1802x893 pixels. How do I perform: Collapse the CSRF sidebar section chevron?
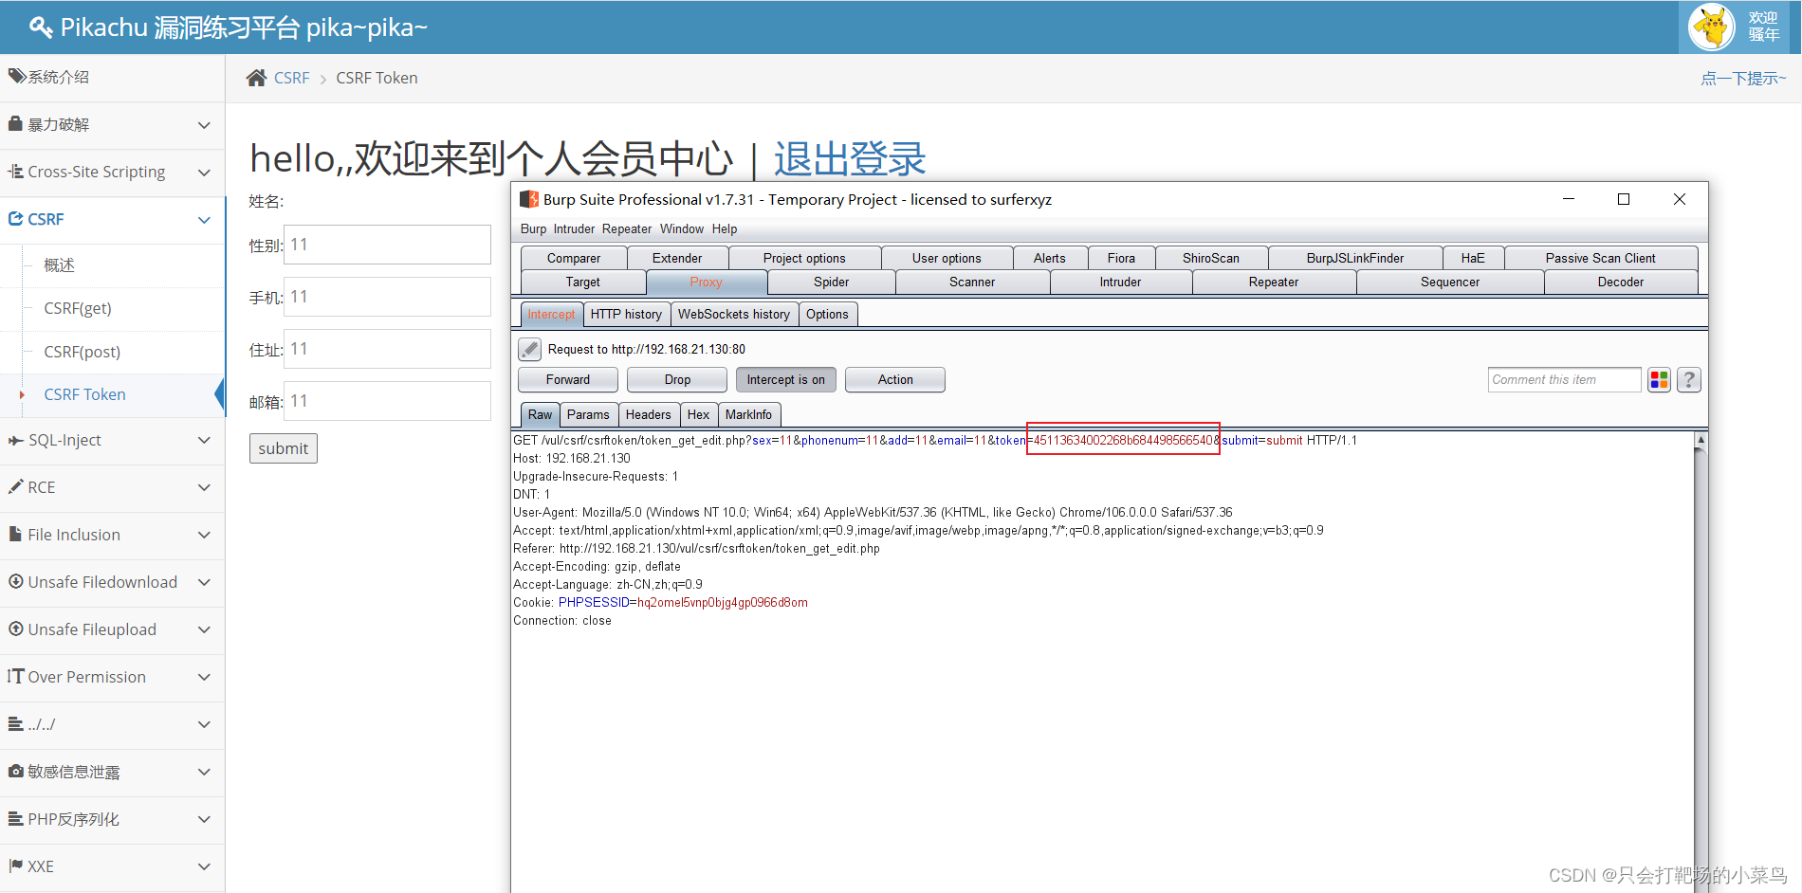pos(204,220)
